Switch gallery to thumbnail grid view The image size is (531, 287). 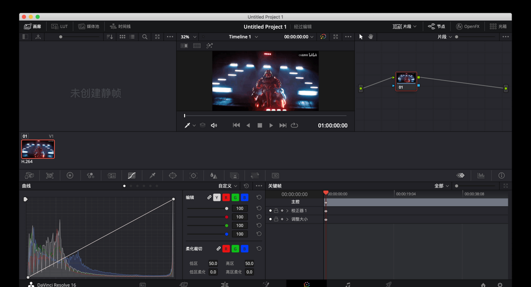(123, 37)
